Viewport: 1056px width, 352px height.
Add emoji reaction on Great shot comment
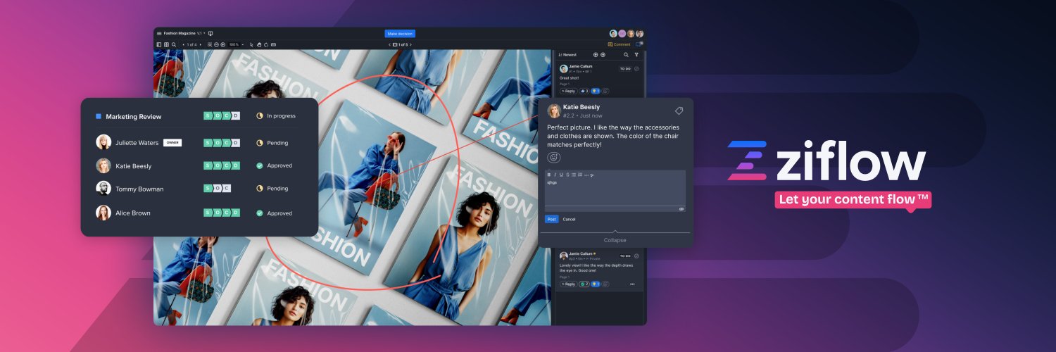point(605,91)
